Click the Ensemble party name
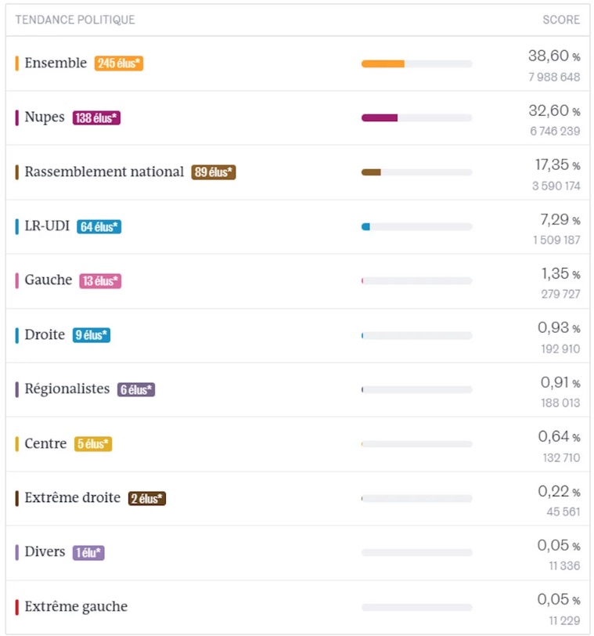 point(56,63)
